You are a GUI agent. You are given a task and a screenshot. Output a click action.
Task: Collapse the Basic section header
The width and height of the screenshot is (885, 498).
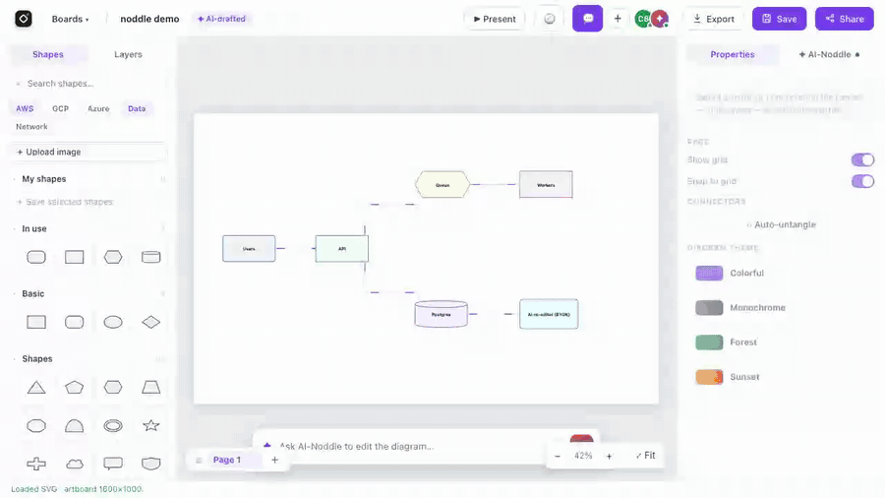point(32,293)
